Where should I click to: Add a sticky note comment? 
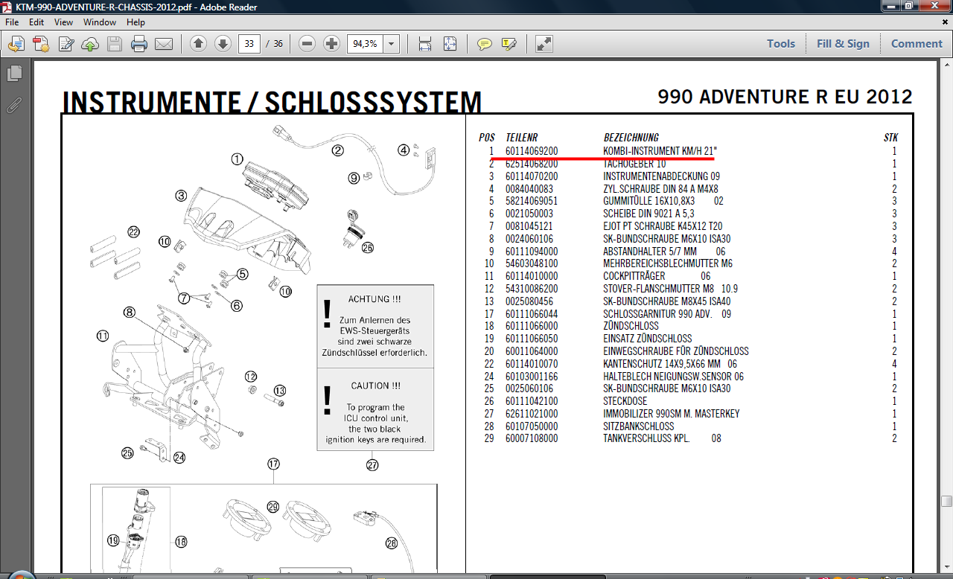485,44
